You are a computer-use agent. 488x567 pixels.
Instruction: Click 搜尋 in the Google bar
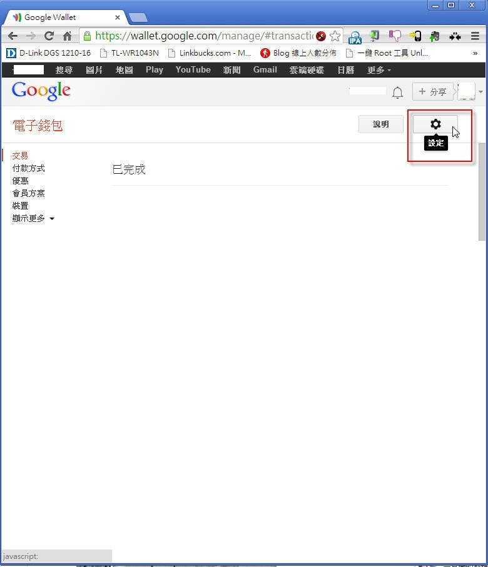[x=64, y=70]
